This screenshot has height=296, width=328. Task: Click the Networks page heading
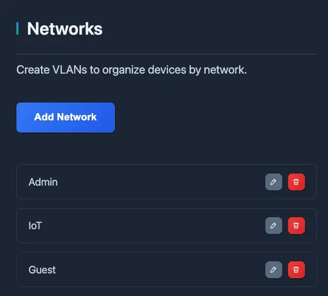click(64, 28)
